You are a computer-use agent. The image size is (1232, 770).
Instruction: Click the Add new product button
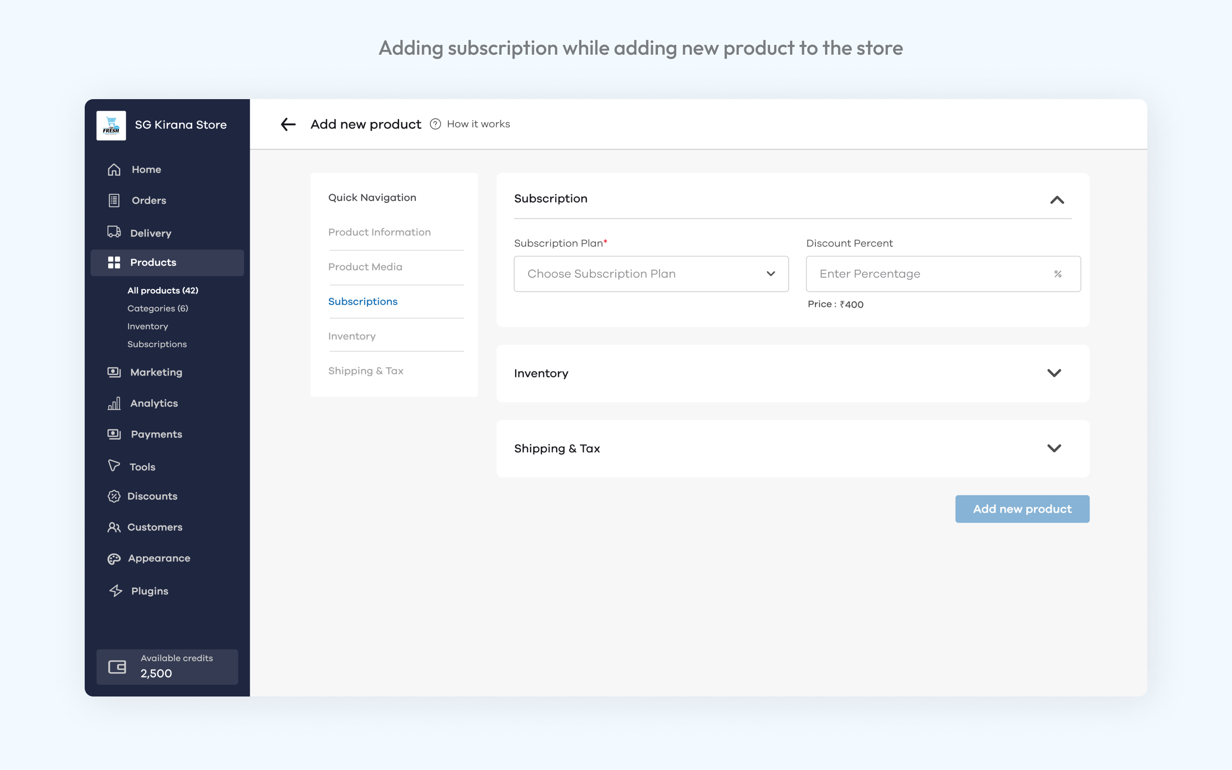[x=1022, y=509]
